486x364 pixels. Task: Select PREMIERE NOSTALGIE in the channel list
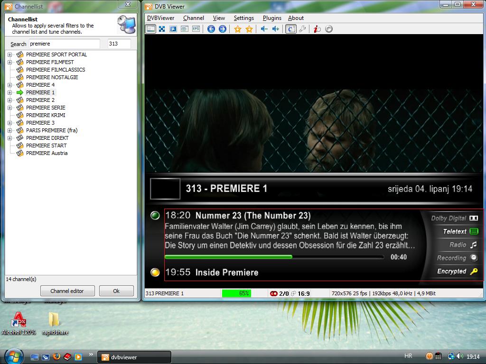click(52, 77)
